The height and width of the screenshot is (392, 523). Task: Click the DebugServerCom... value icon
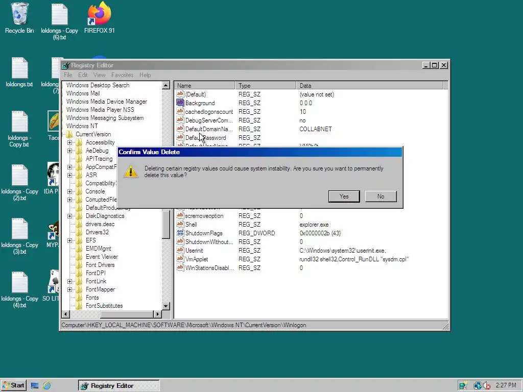tap(180, 120)
